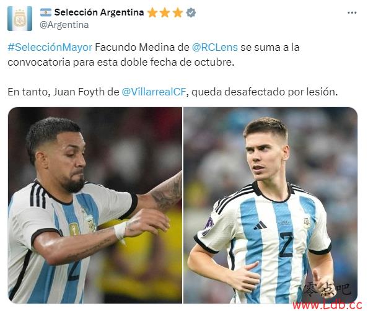Image resolution: width=368 pixels, height=311 pixels.
Task: Click the middle gold star emoji
Action: point(165,12)
